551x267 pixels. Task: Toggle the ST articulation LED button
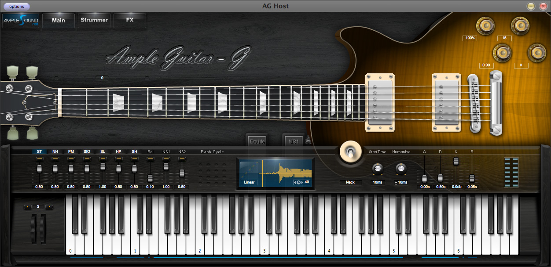click(39, 158)
